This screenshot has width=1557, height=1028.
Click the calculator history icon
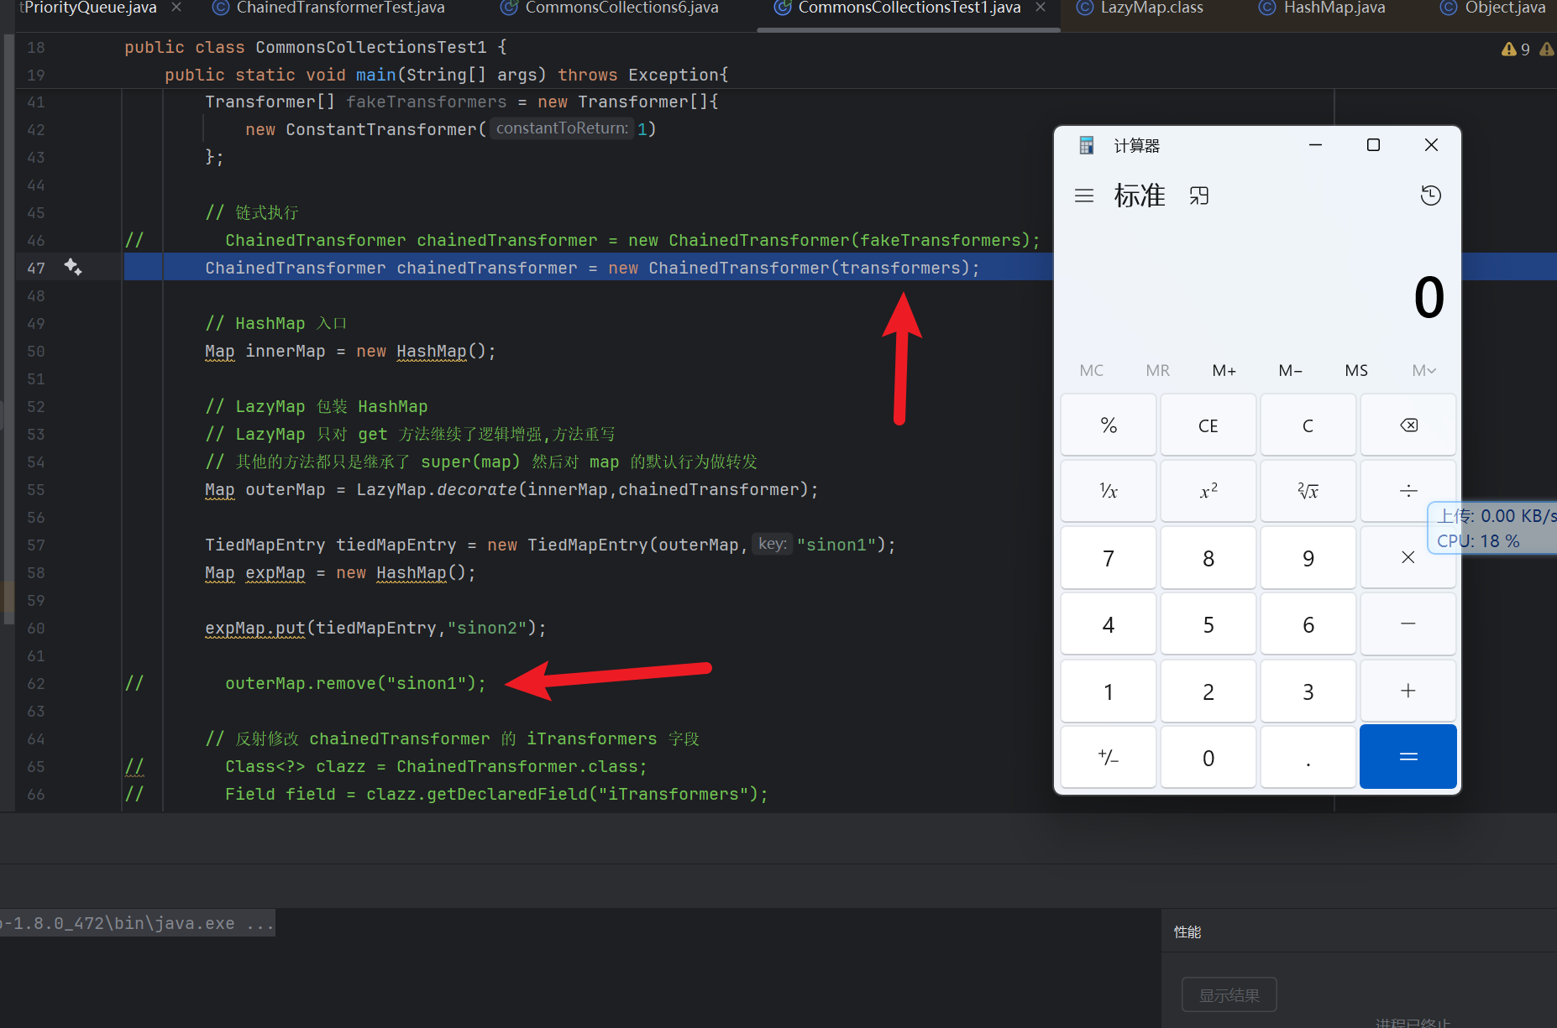click(1430, 196)
